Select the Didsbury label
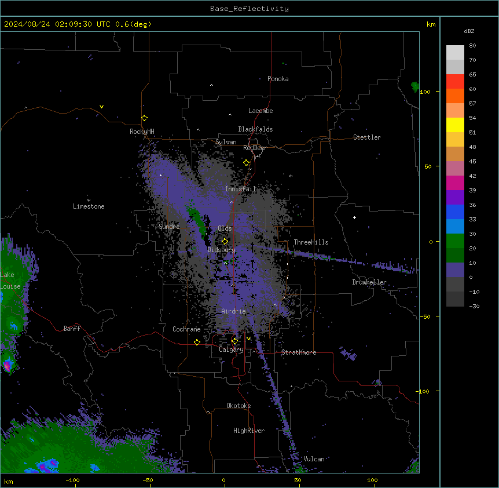This screenshot has width=499, height=488. (222, 250)
